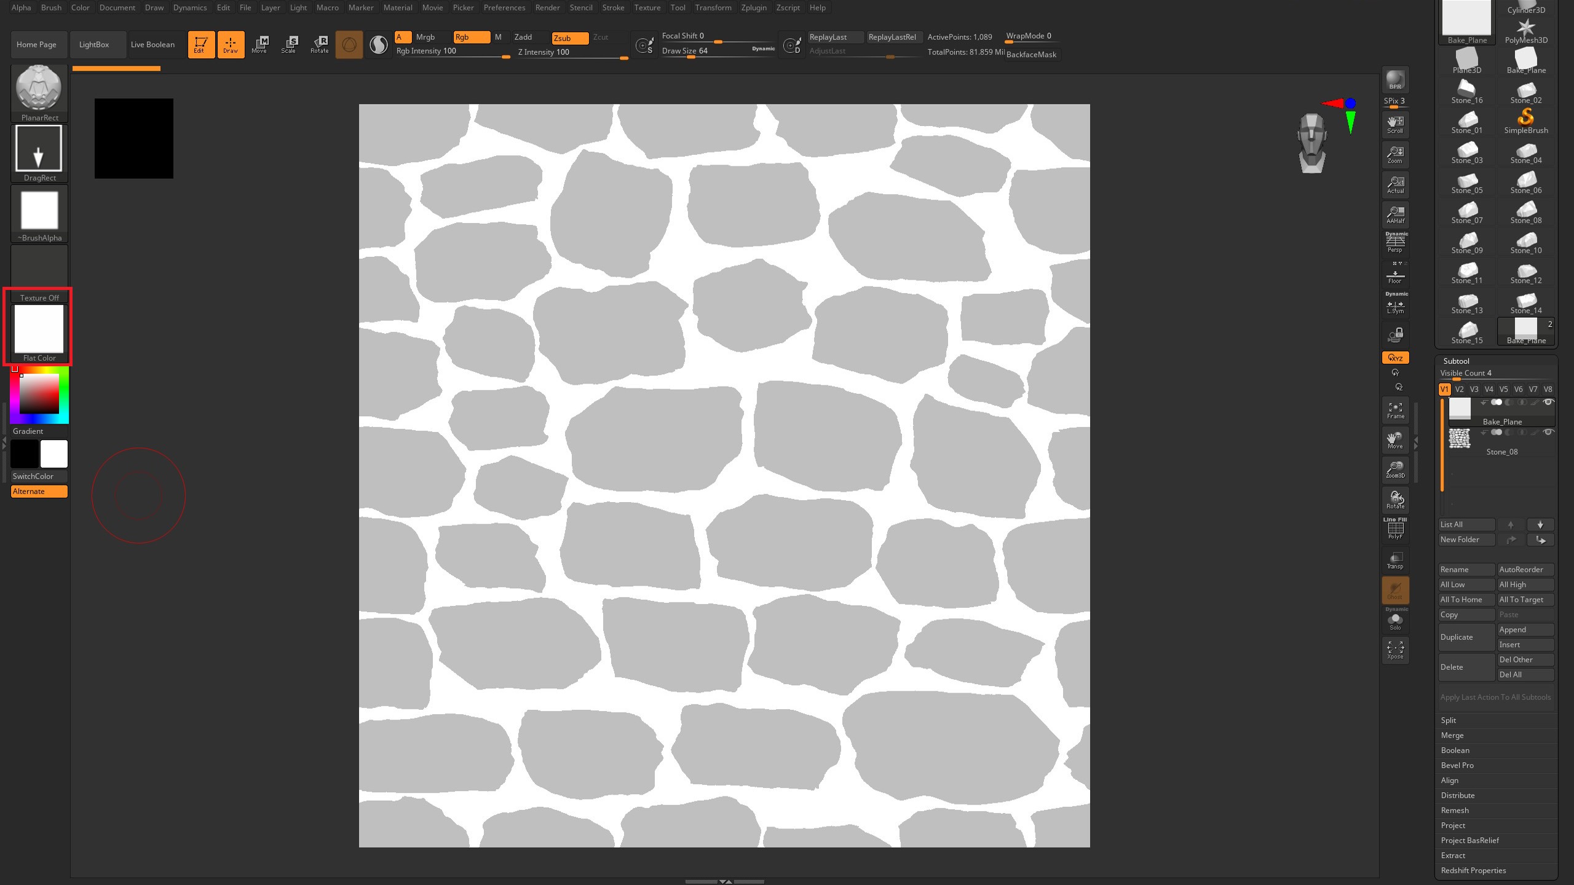
Task: Adjust the Draw Size slider
Action: click(717, 52)
